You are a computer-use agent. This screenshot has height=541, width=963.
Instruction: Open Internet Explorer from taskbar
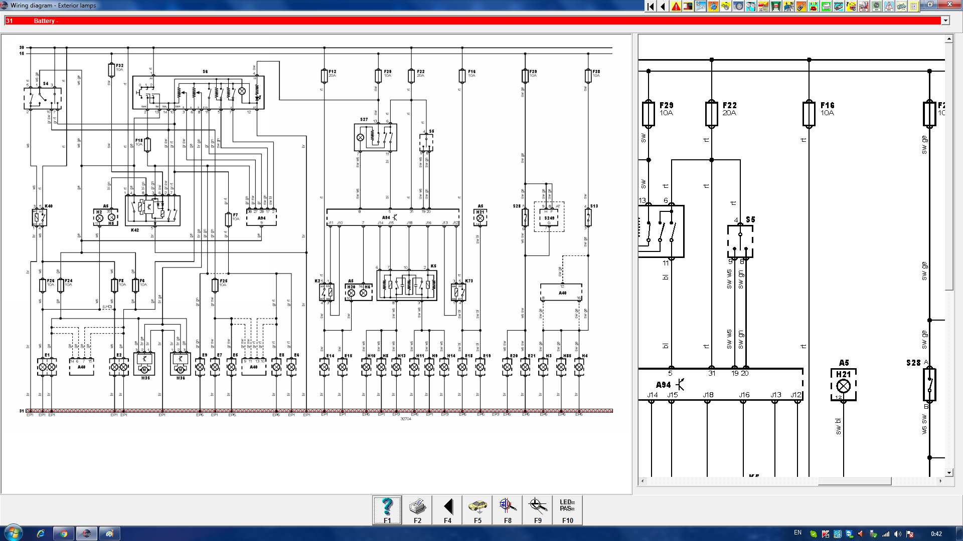tap(41, 533)
